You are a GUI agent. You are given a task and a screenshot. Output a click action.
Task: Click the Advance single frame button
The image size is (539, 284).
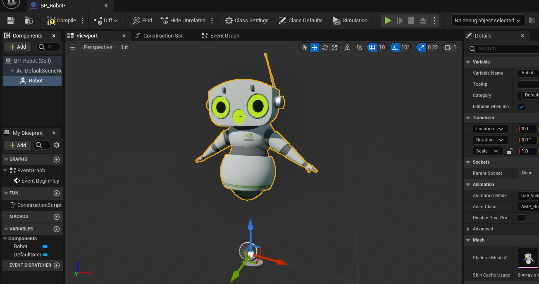click(x=400, y=21)
